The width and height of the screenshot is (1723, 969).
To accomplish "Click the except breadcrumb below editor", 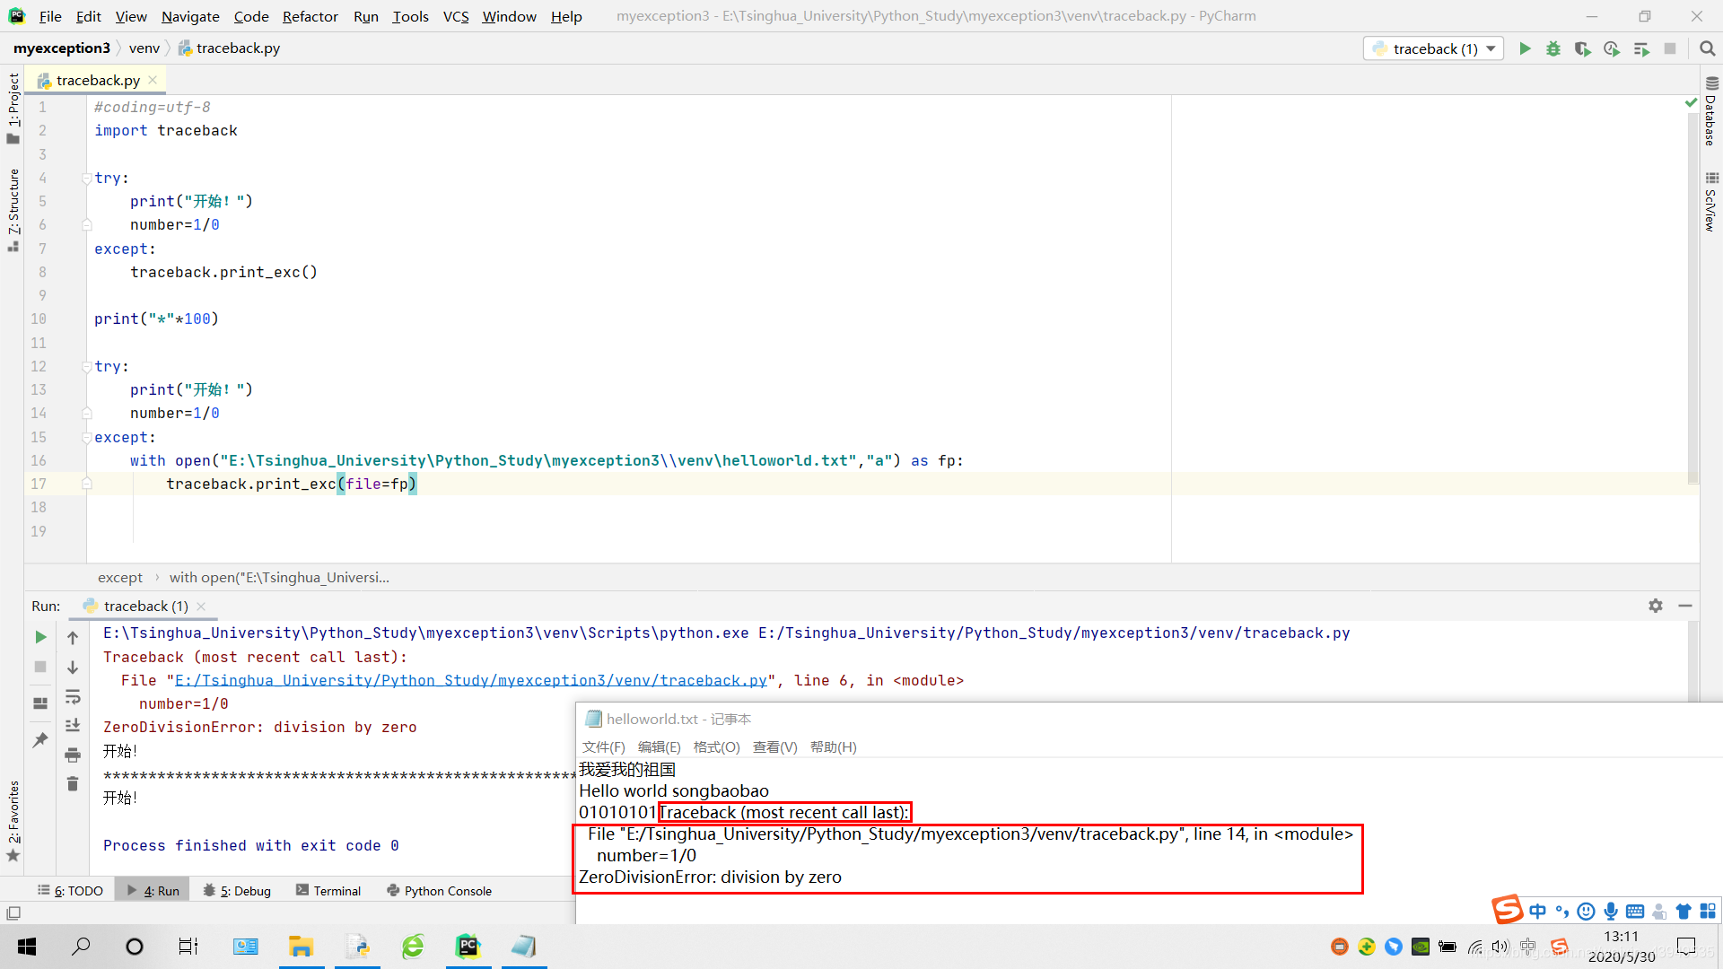I will (x=119, y=577).
